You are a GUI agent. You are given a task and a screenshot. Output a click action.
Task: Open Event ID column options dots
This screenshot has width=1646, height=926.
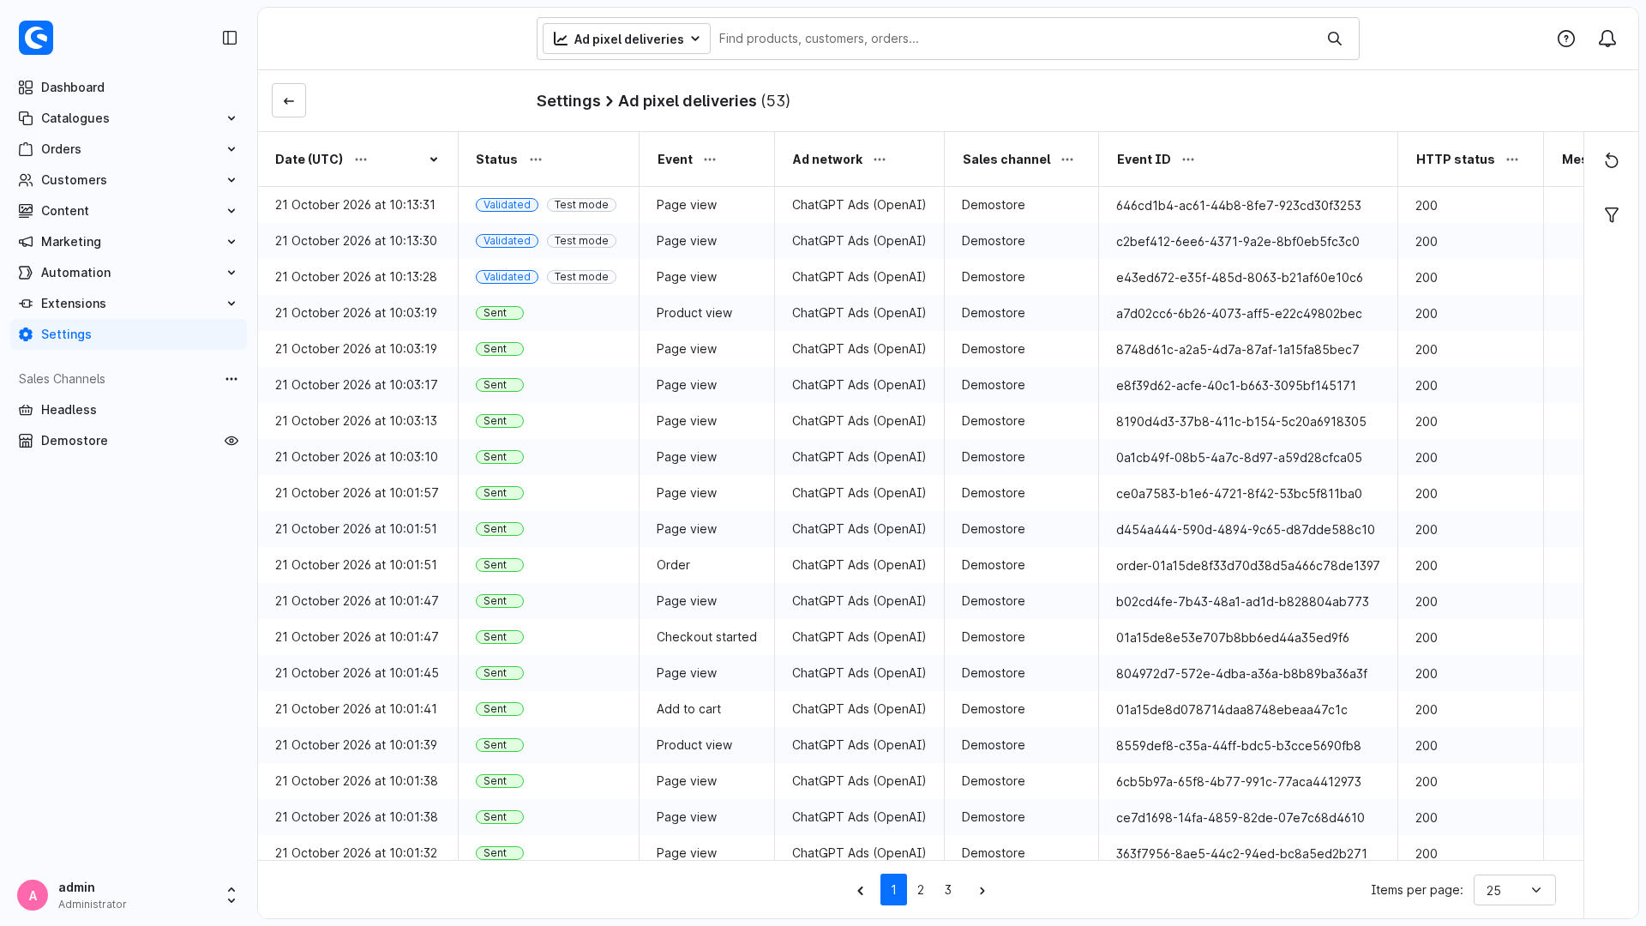[1188, 159]
